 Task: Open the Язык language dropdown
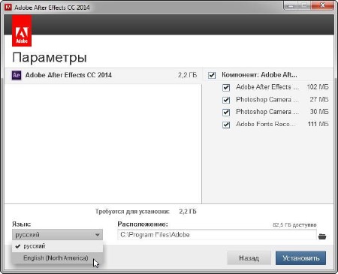coord(57,235)
